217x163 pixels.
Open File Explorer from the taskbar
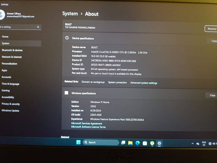[x=130, y=143]
